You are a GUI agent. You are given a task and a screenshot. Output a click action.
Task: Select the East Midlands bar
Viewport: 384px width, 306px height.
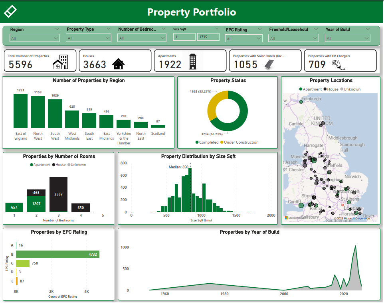pos(106,121)
